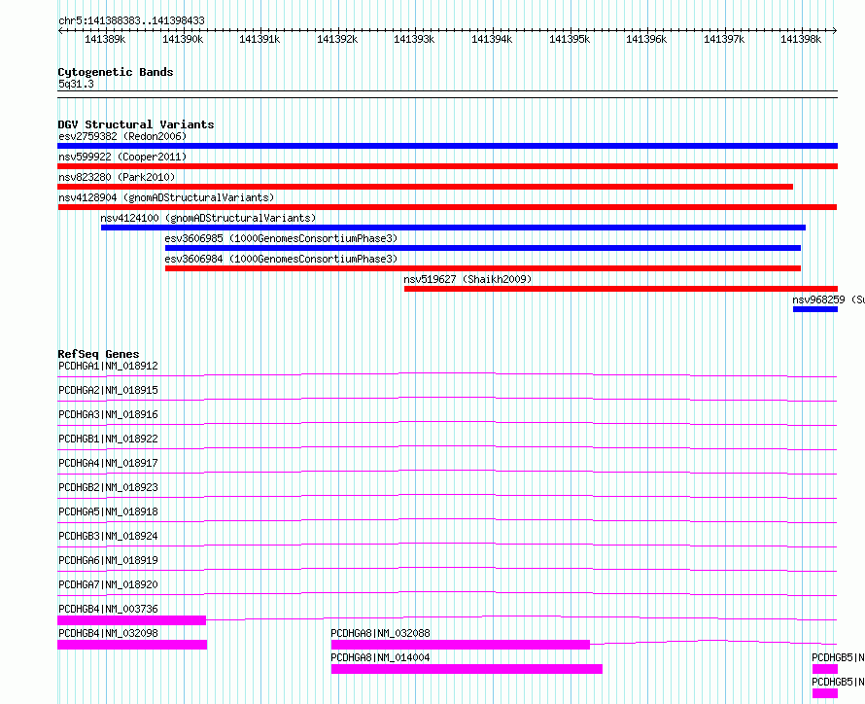
Task: Select the PCDHGA6|NM_018919 transcript label
Action: 108,560
